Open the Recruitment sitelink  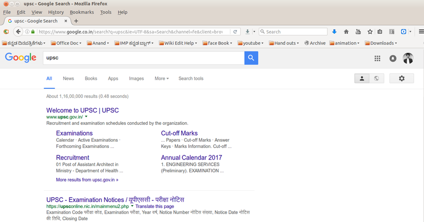click(73, 158)
